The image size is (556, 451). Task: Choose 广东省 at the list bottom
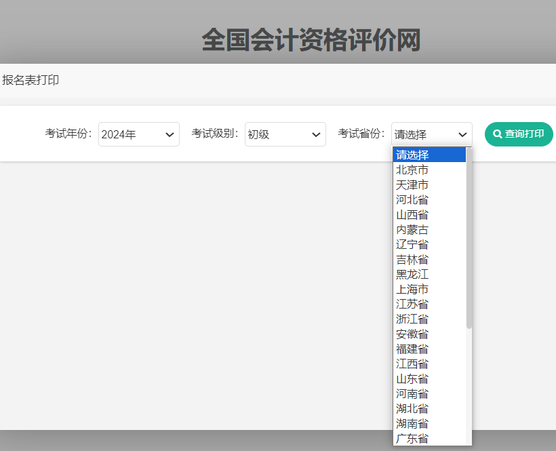pos(429,438)
